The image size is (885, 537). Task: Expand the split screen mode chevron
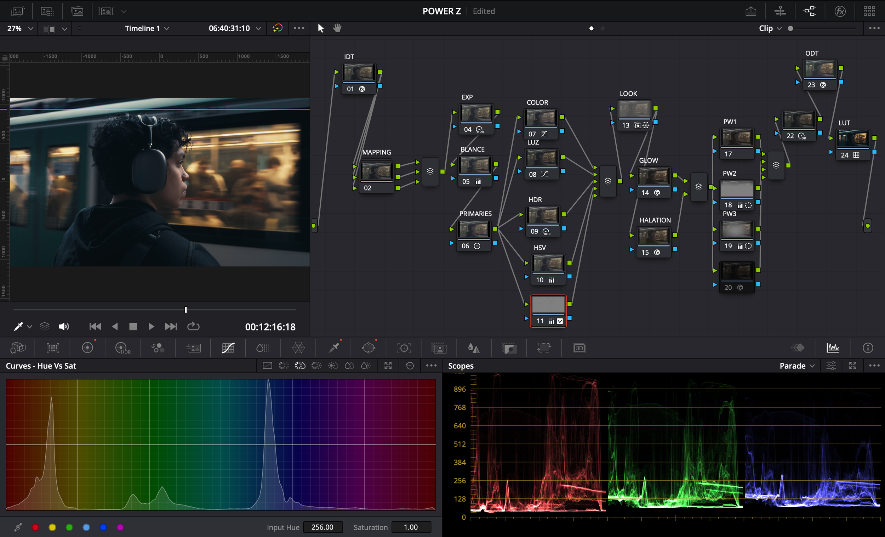pyautogui.click(x=65, y=29)
